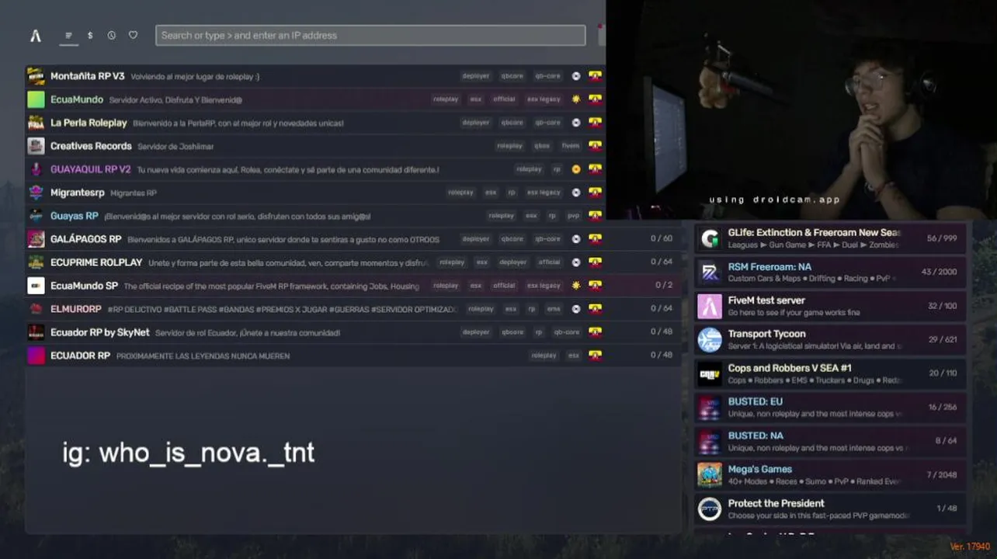Click the 'fivem' tag on Creatives Records row
Image resolution: width=997 pixels, height=559 pixels.
pyautogui.click(x=571, y=146)
